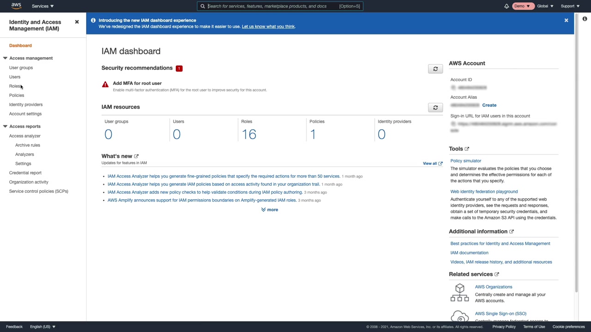Open Users in the sidebar
The height and width of the screenshot is (332, 591).
15,77
